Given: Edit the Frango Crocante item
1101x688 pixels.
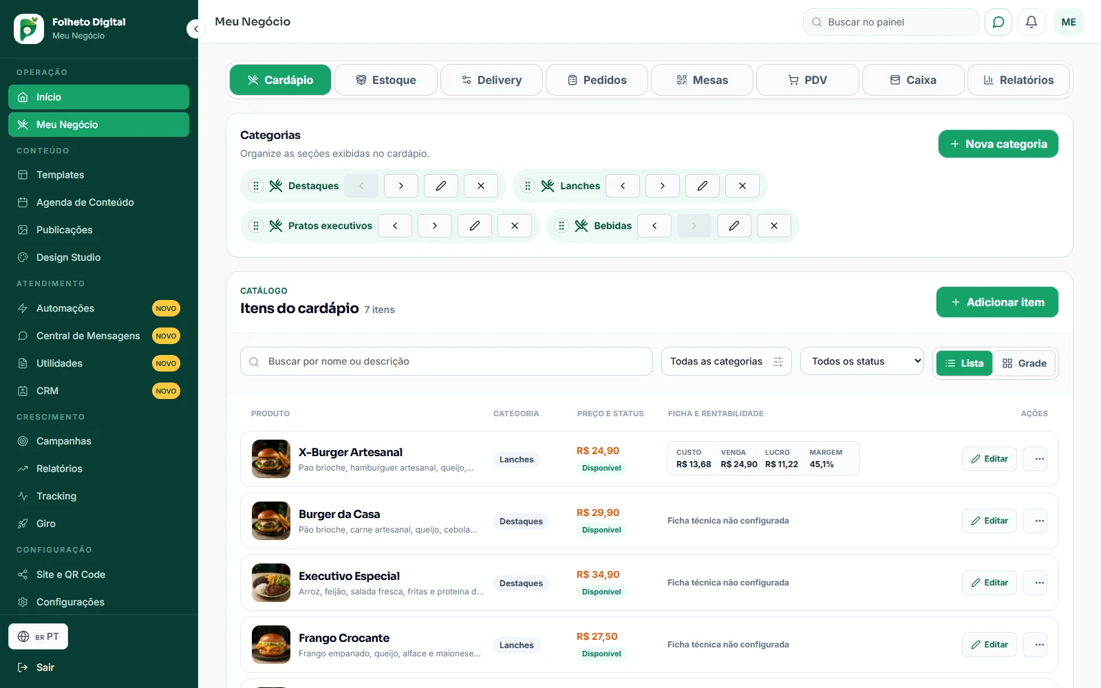Looking at the screenshot, I should click(990, 645).
